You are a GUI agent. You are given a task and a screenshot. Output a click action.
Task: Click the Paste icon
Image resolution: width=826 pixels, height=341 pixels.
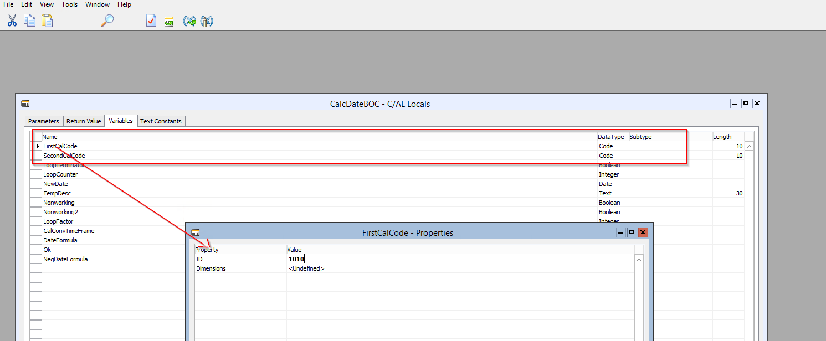47,20
